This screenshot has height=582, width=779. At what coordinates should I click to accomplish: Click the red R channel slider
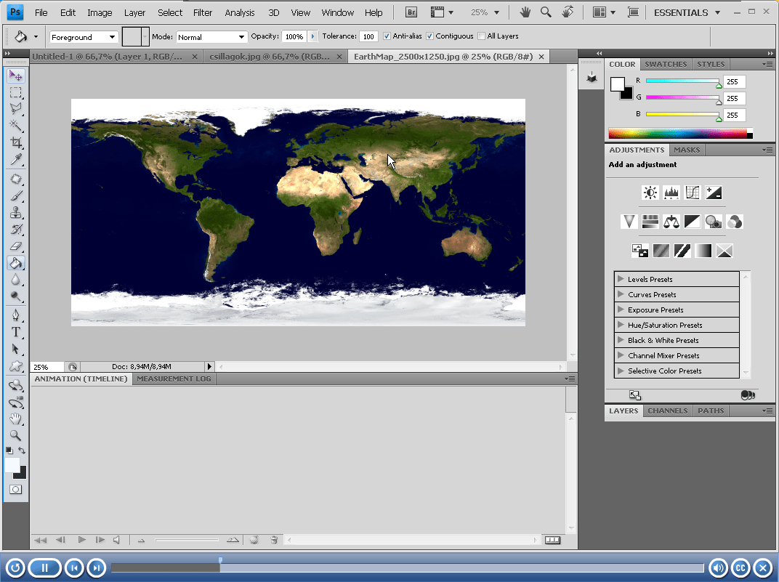point(682,81)
